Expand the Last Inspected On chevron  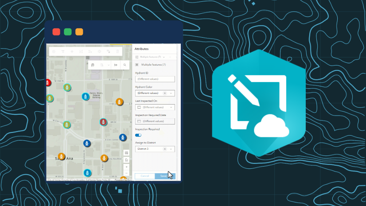(x=171, y=107)
